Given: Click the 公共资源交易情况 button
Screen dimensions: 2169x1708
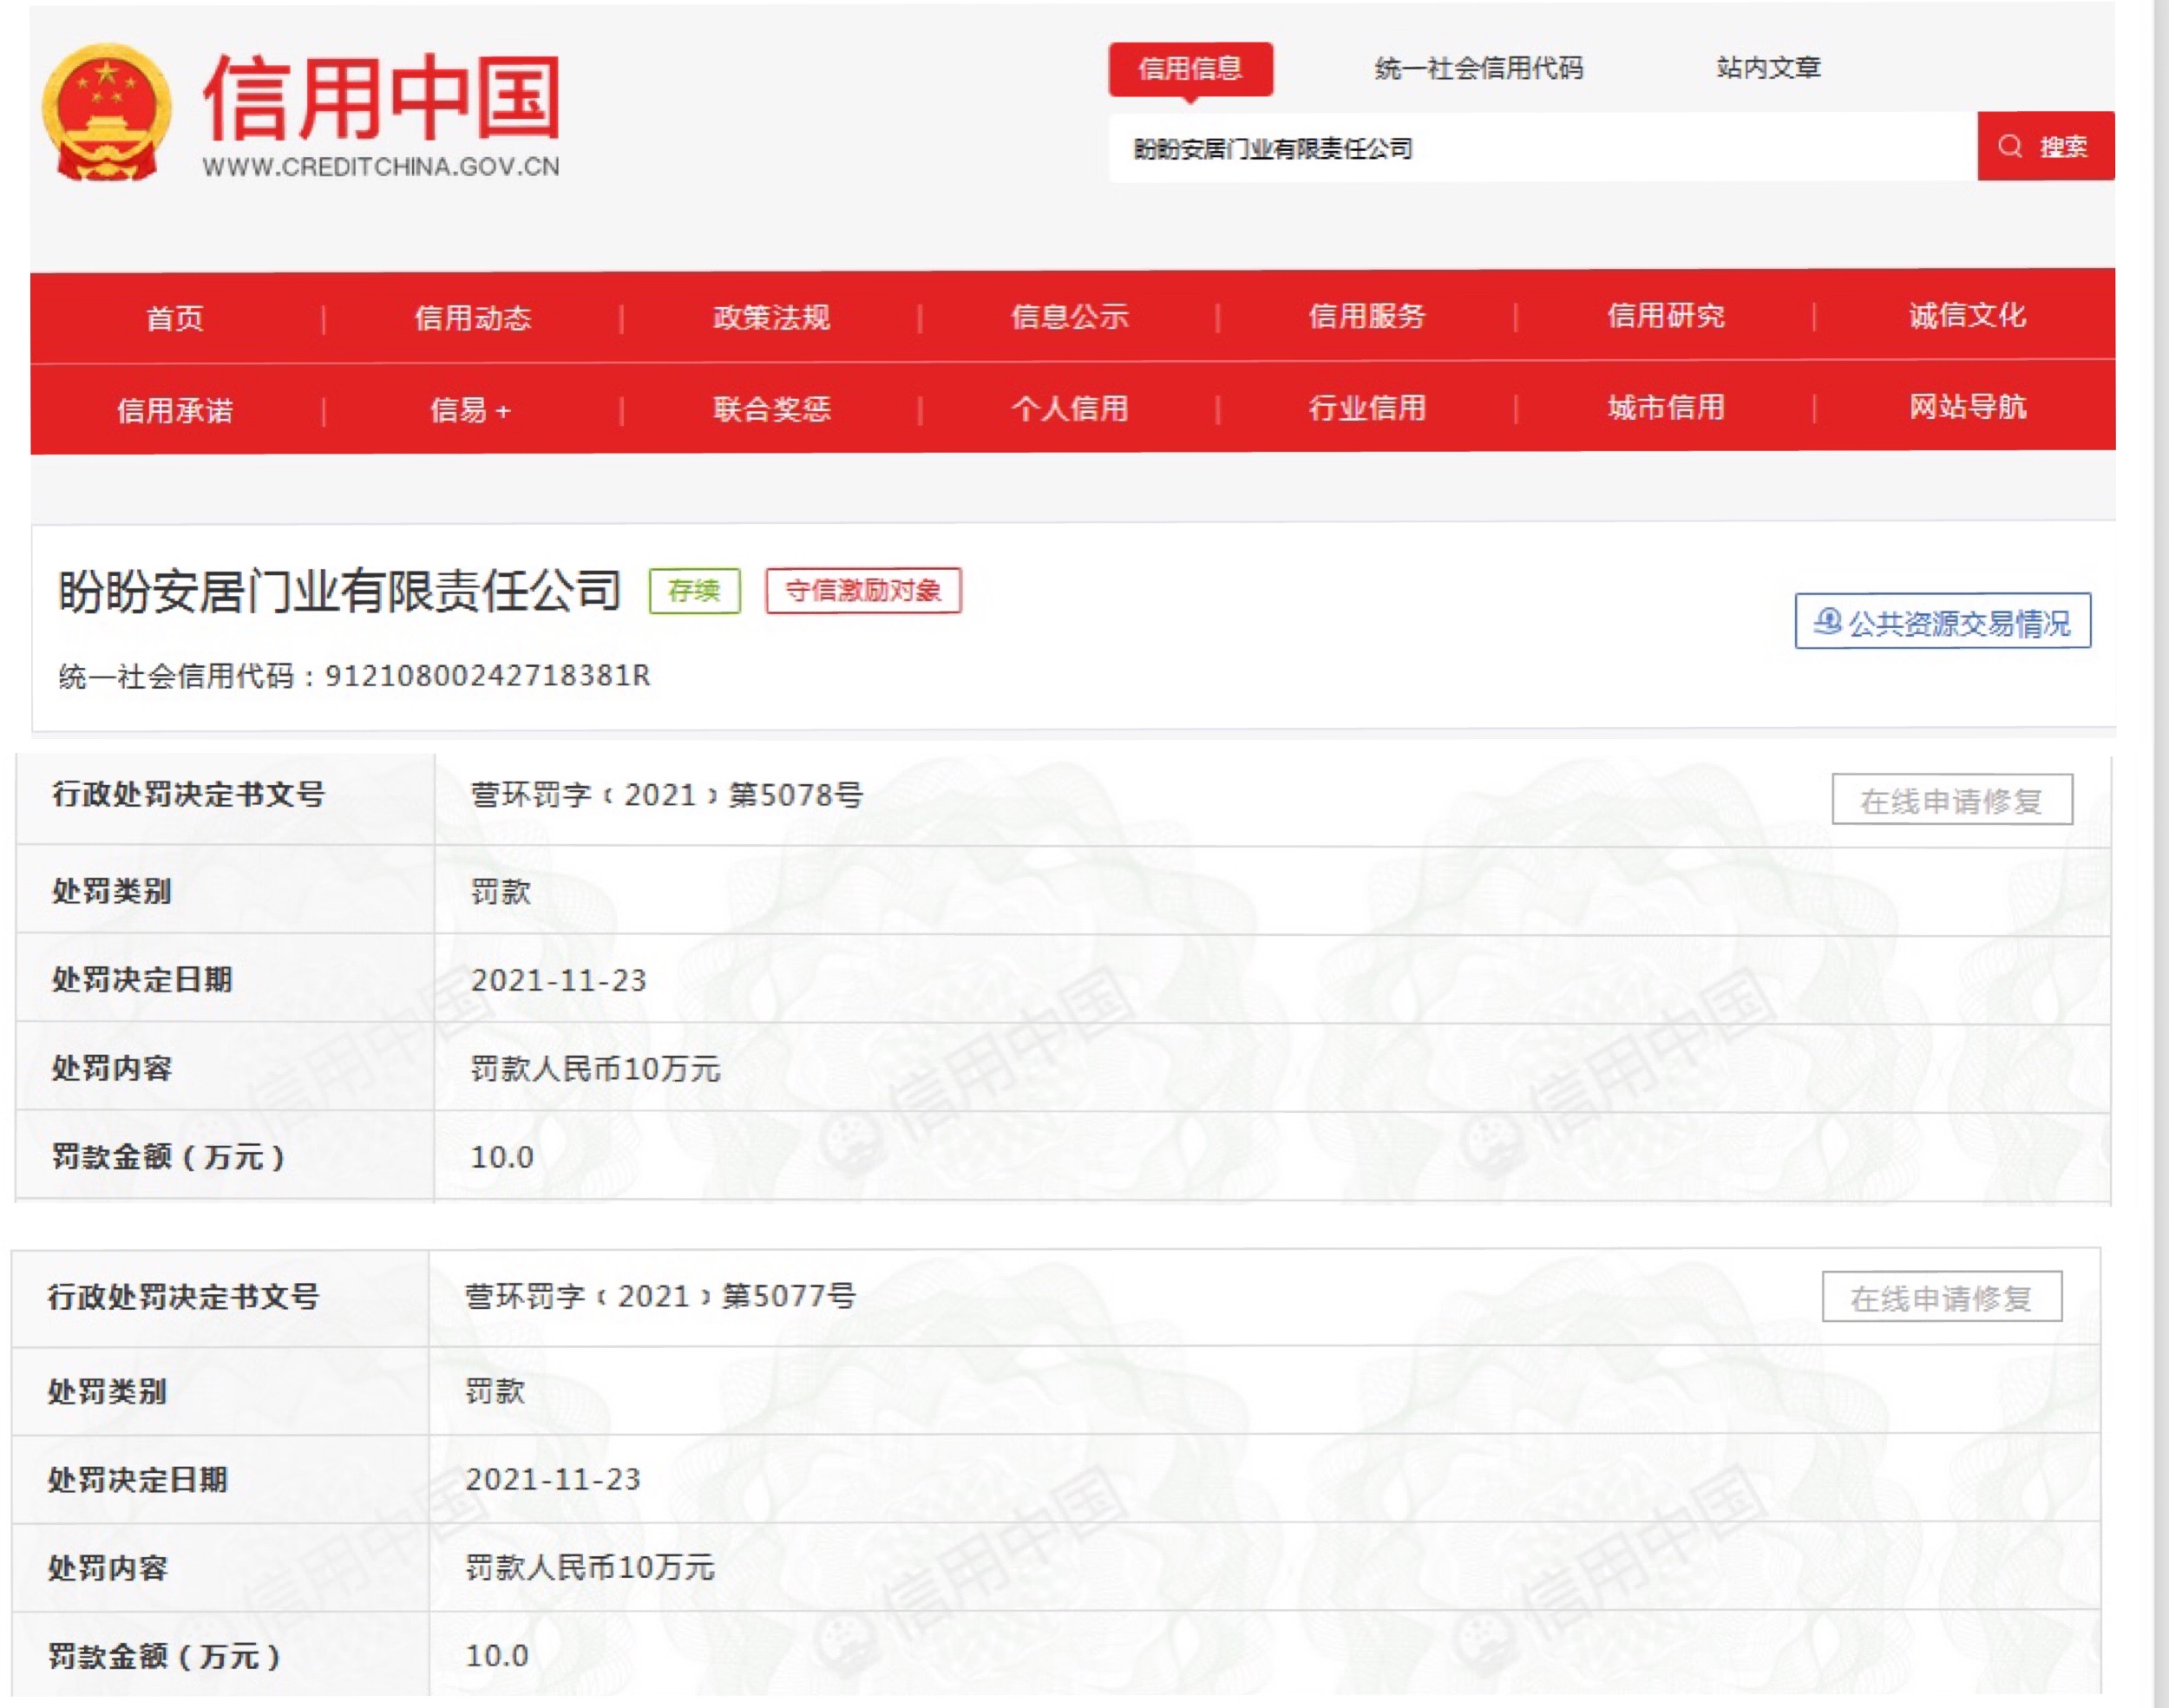Looking at the screenshot, I should tap(1943, 622).
